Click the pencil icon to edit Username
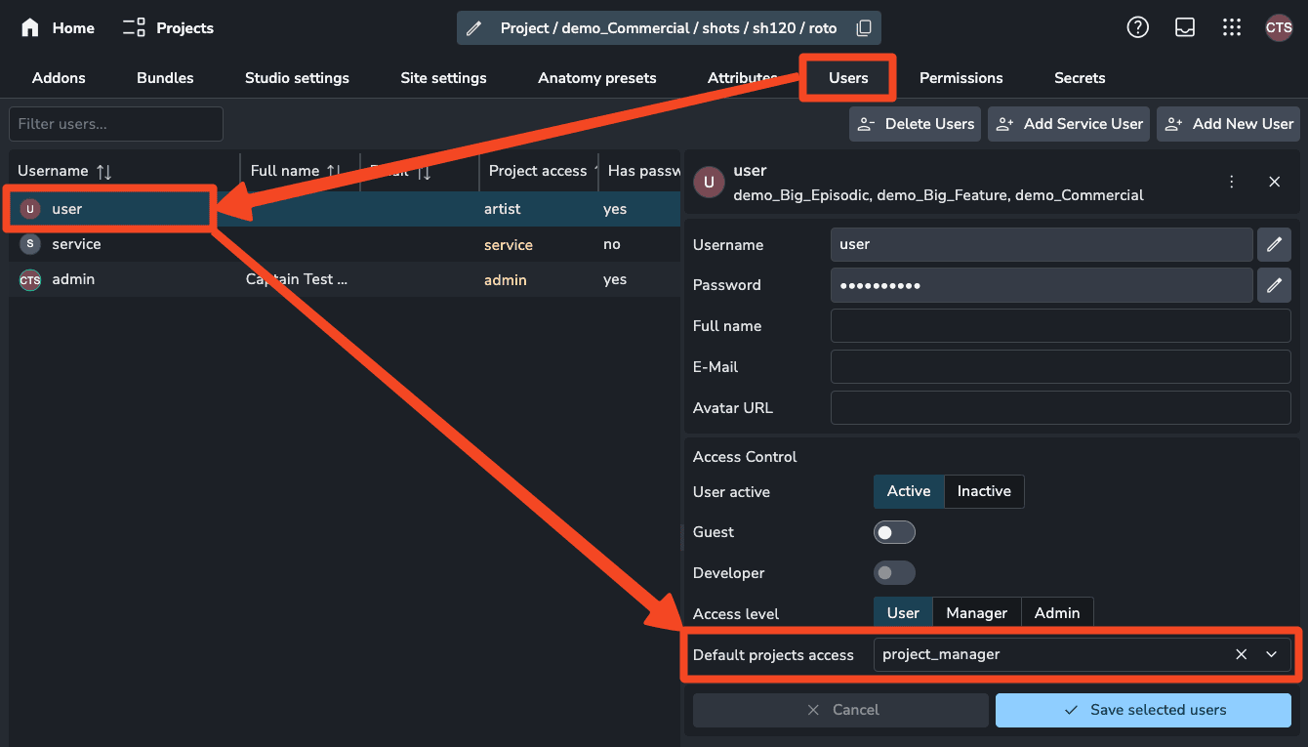 pyautogui.click(x=1274, y=244)
